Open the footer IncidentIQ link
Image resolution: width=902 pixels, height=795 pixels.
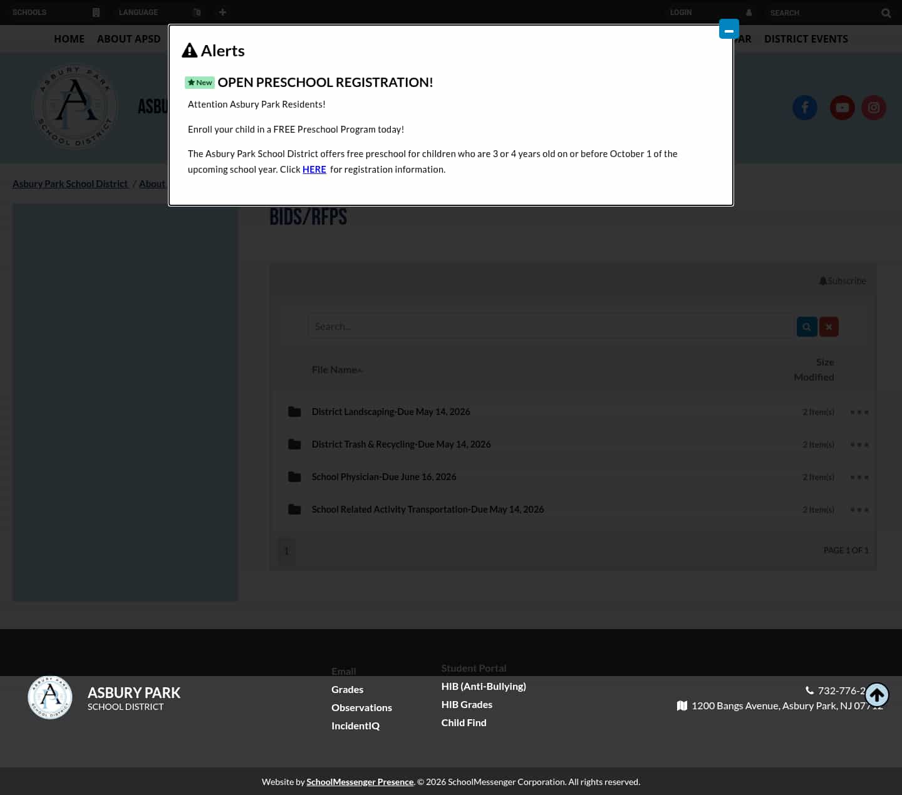[355, 726]
